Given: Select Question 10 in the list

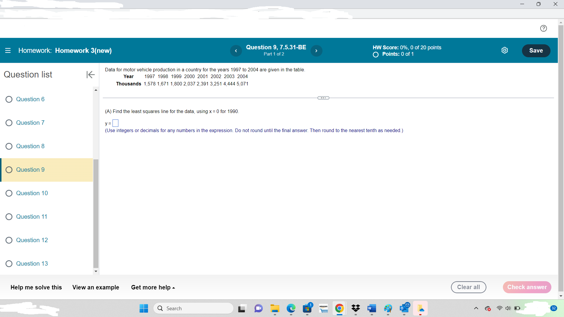Looking at the screenshot, I should [32, 193].
